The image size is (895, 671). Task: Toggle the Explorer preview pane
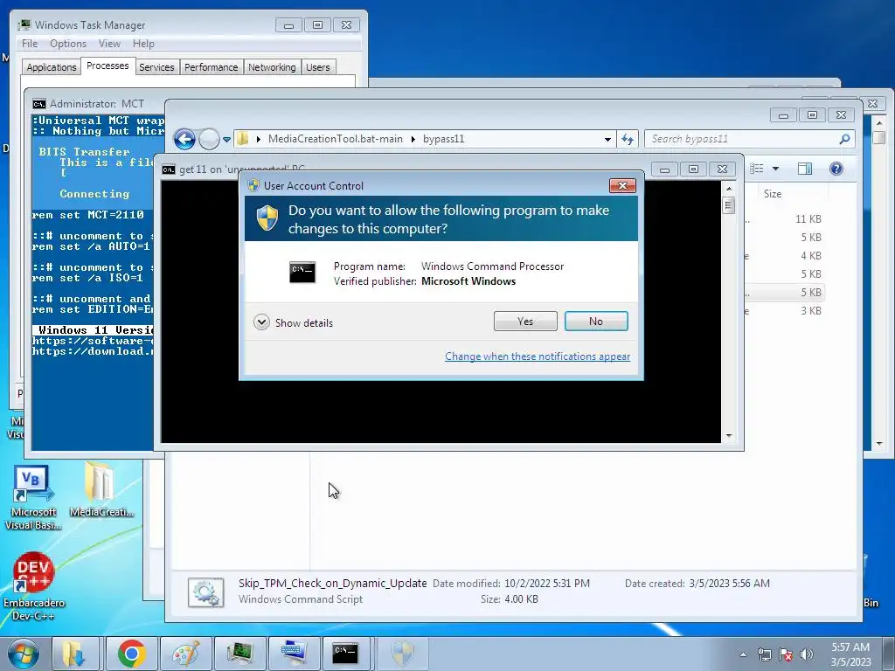coord(805,169)
